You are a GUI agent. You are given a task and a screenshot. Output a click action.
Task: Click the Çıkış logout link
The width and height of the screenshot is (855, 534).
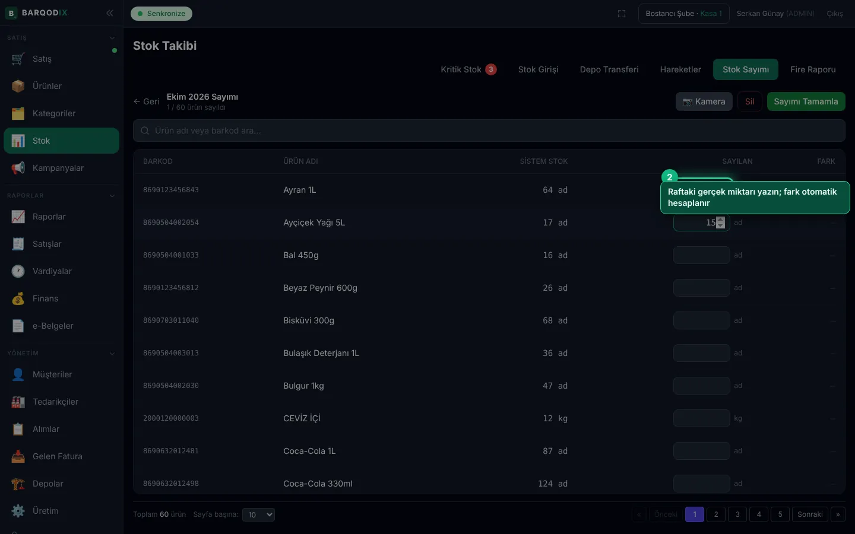[835, 14]
